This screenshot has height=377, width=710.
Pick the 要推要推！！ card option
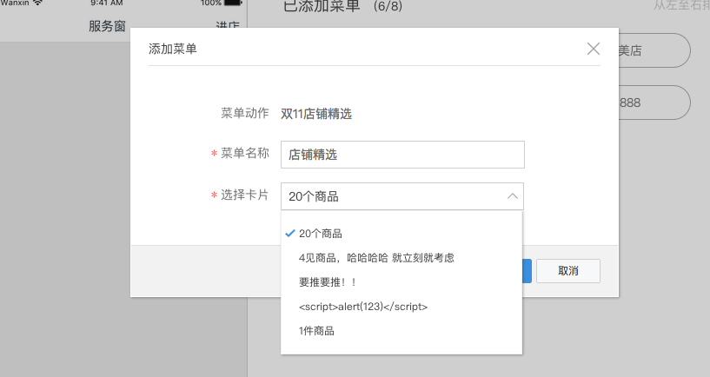[327, 282]
